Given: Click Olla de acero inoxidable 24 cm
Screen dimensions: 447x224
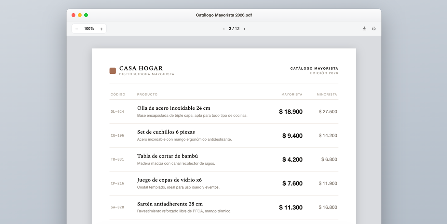Looking at the screenshot, I should coord(174,108).
